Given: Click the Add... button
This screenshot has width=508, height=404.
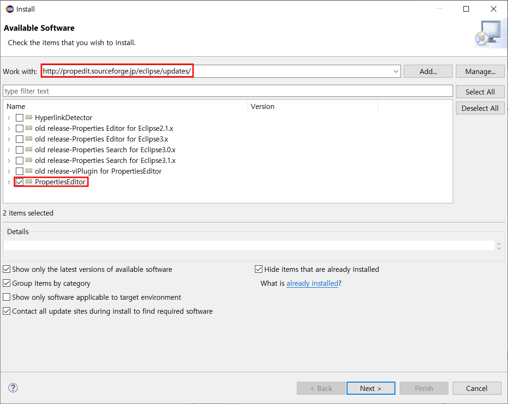Looking at the screenshot, I should pos(428,71).
